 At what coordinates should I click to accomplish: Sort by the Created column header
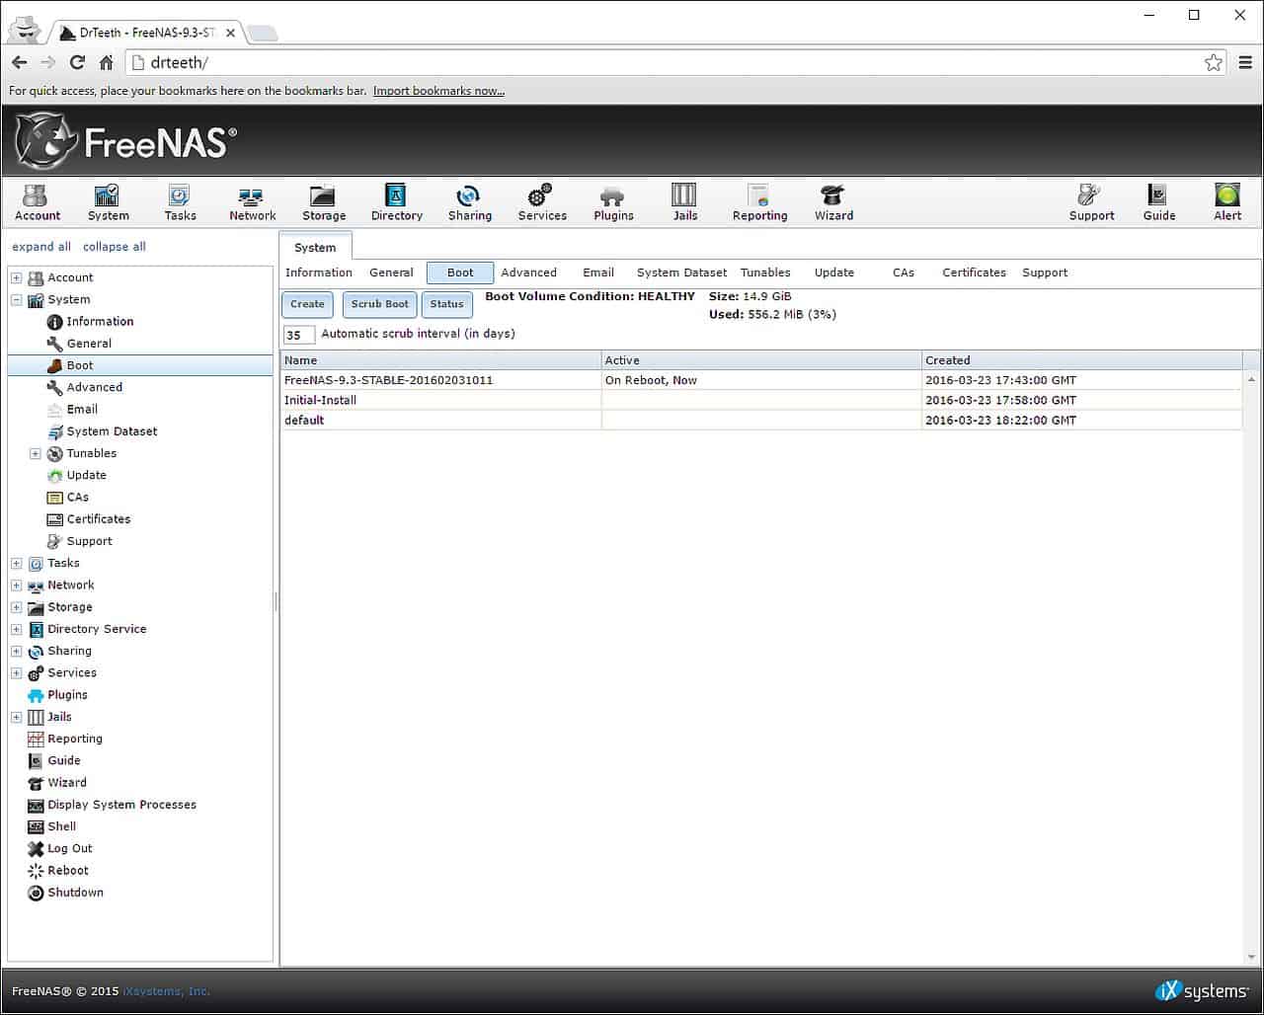[1081, 360]
